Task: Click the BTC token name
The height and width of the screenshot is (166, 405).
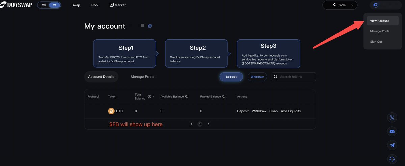Action: [119, 111]
